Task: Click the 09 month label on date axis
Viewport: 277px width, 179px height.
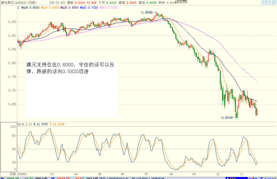Action: (194, 174)
